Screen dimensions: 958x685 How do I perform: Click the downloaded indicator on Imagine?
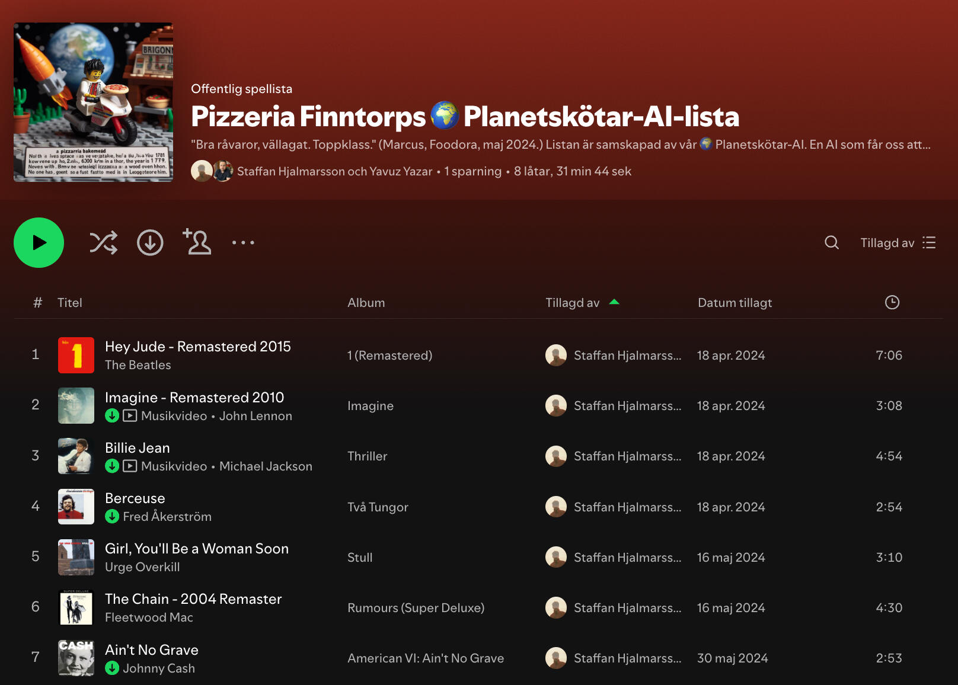pos(112,416)
